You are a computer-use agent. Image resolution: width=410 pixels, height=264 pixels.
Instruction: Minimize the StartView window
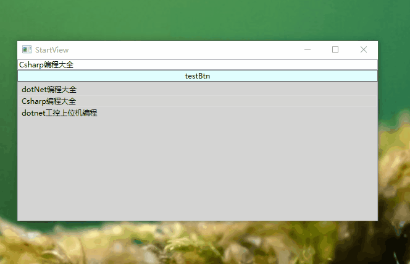307,49
